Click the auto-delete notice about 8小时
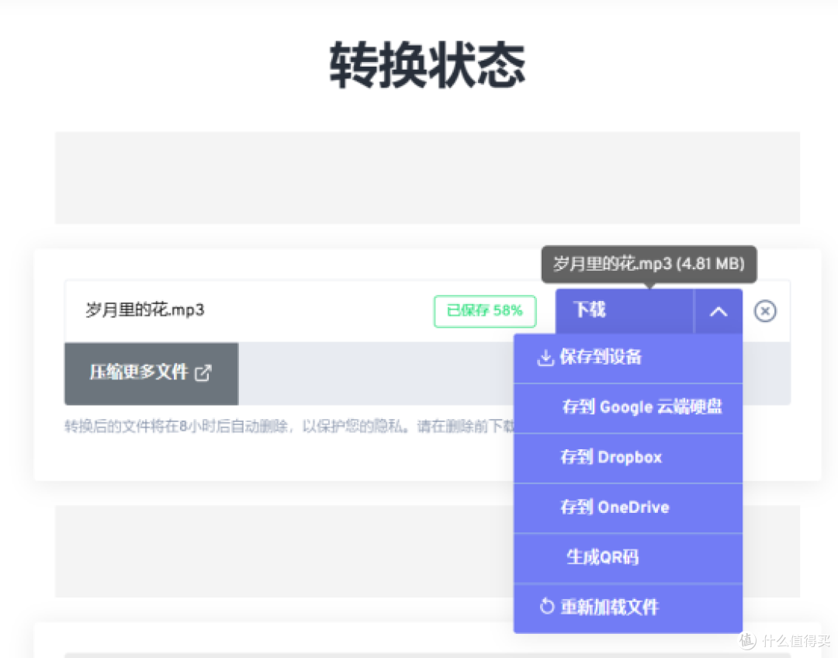Viewport: 838px width, 658px height. pyautogui.click(x=289, y=427)
